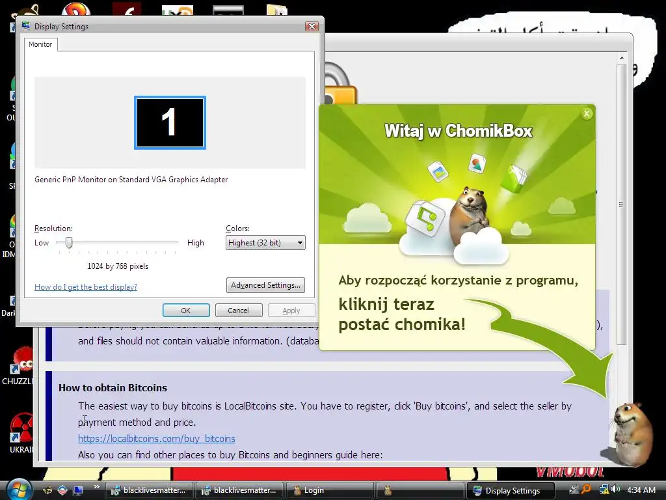Confirm with the OK button
The width and height of the screenshot is (666, 500).
(x=186, y=311)
